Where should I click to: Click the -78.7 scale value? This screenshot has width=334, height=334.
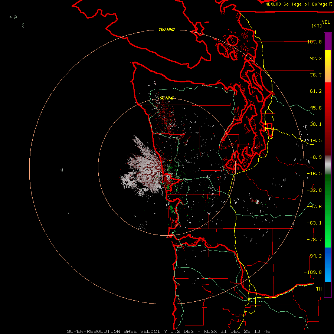pyautogui.click(x=314, y=240)
